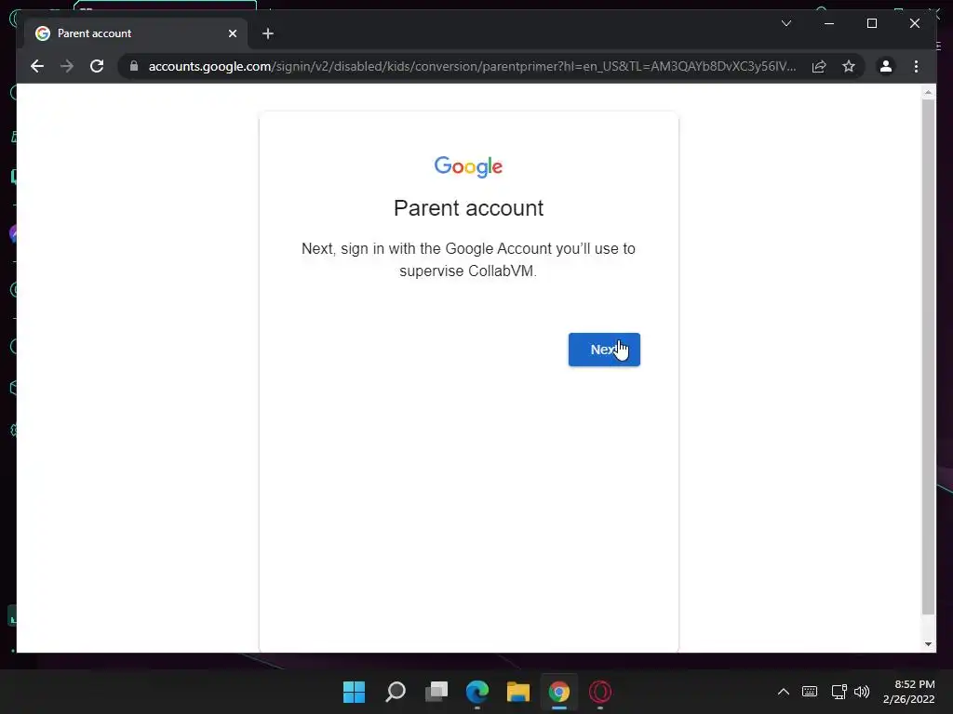The image size is (953, 714).
Task: Share this page using share icon
Action: [819, 66]
